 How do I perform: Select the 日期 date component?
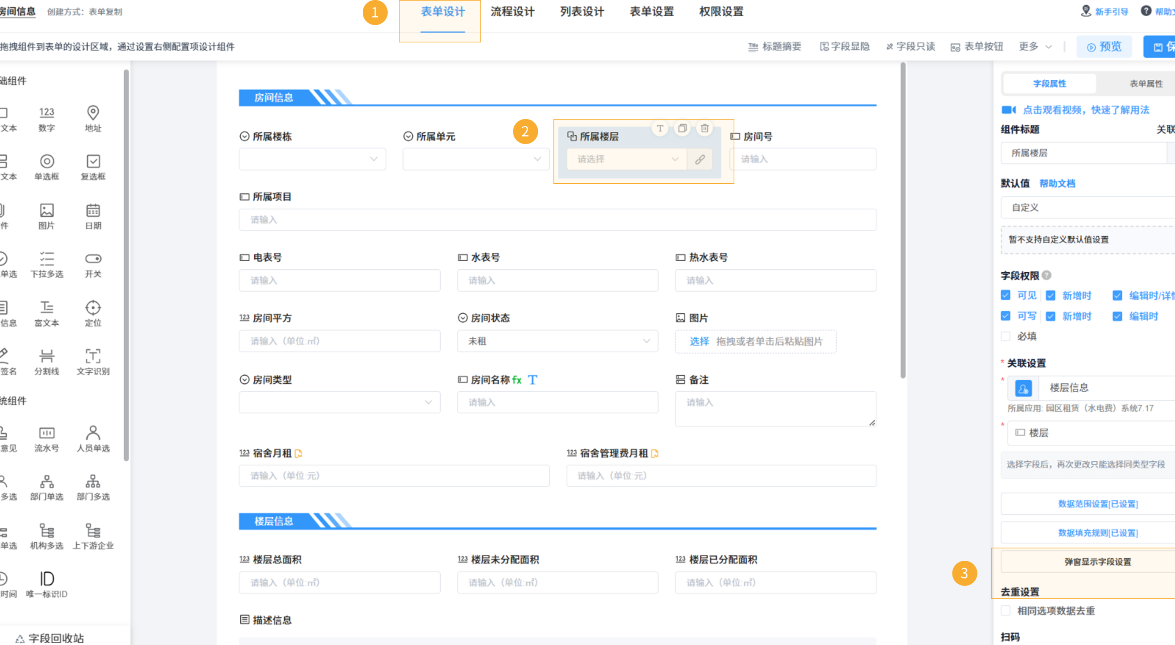(x=93, y=216)
